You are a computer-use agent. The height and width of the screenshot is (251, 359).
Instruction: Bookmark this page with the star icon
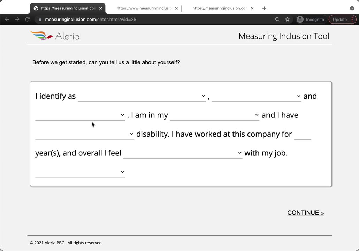pyautogui.click(x=287, y=20)
